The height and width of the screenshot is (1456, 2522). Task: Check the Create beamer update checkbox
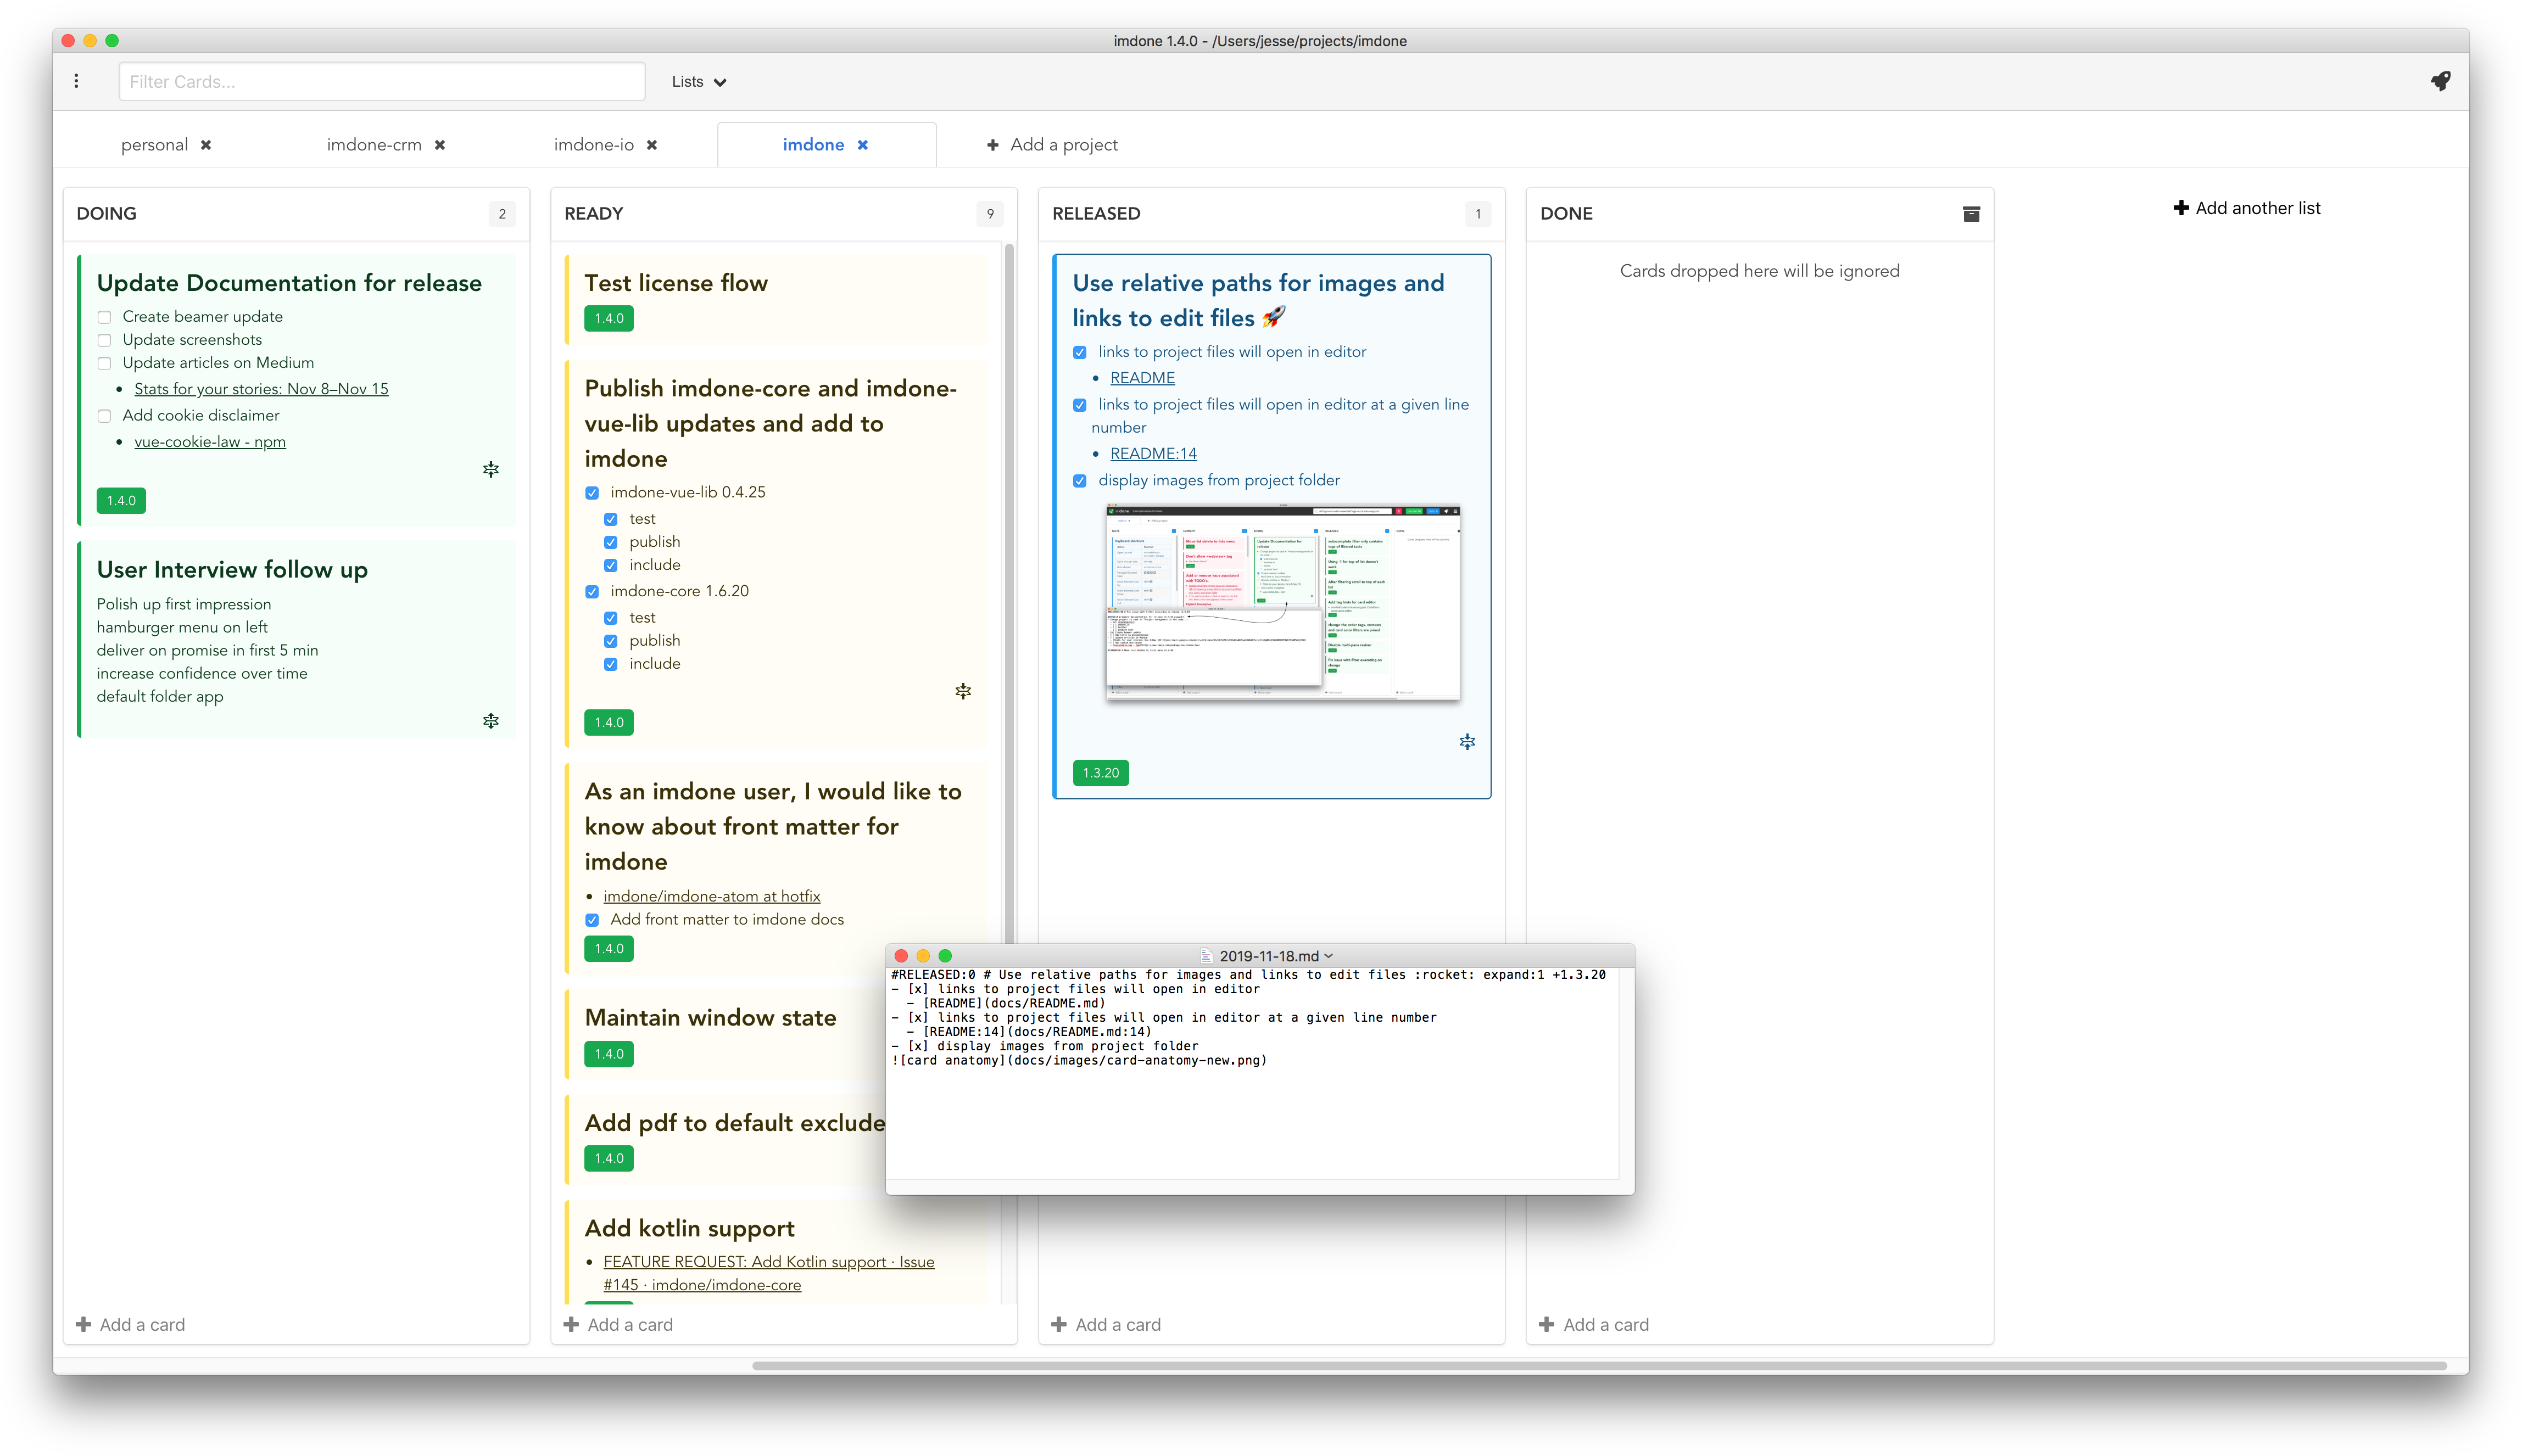coord(104,317)
